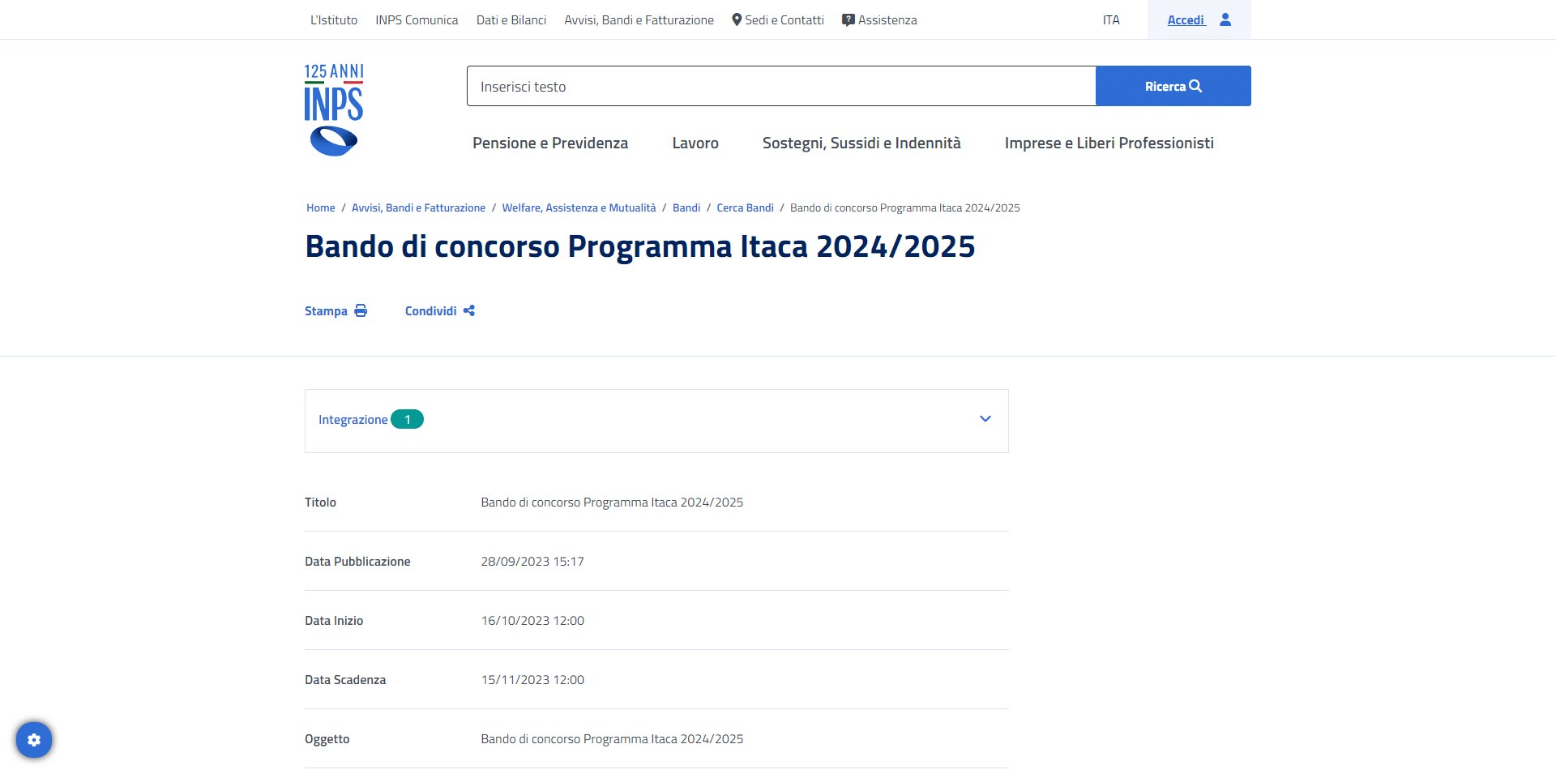Go to Home breadcrumb link
Image resolution: width=1556 pixels, height=774 pixels.
coord(321,208)
